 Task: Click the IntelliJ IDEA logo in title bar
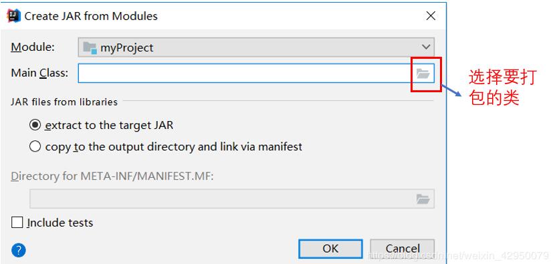coord(14,16)
